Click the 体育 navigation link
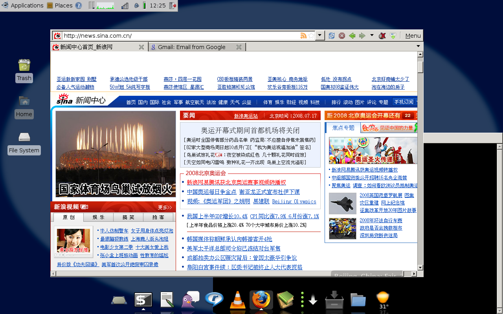This screenshot has height=314, width=503. 268,102
